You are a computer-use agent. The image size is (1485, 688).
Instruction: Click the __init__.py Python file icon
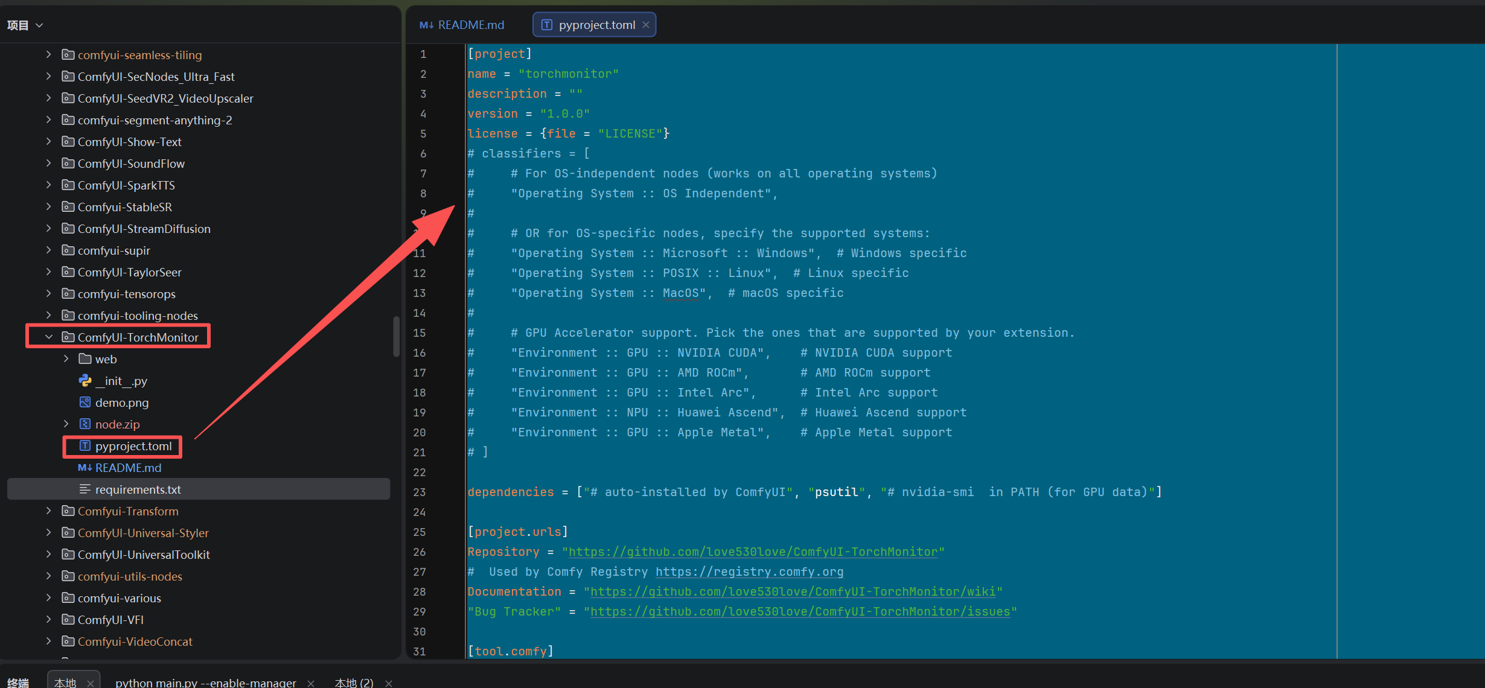[85, 381]
